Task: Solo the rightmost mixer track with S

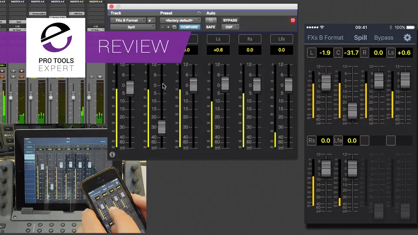Action: [x=91, y=77]
